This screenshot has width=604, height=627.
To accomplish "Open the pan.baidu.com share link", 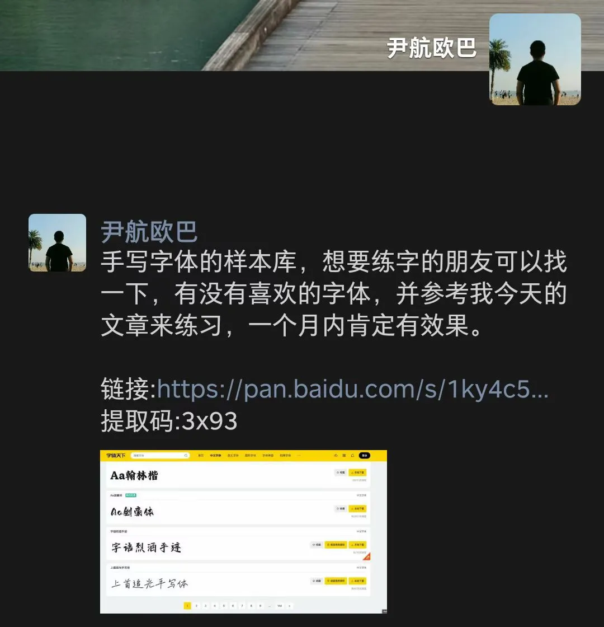I will pyautogui.click(x=353, y=389).
